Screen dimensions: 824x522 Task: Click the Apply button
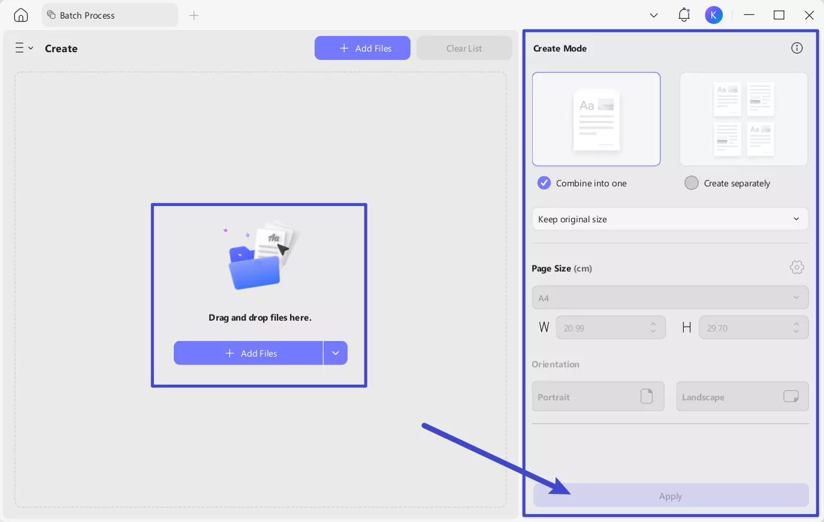point(670,496)
